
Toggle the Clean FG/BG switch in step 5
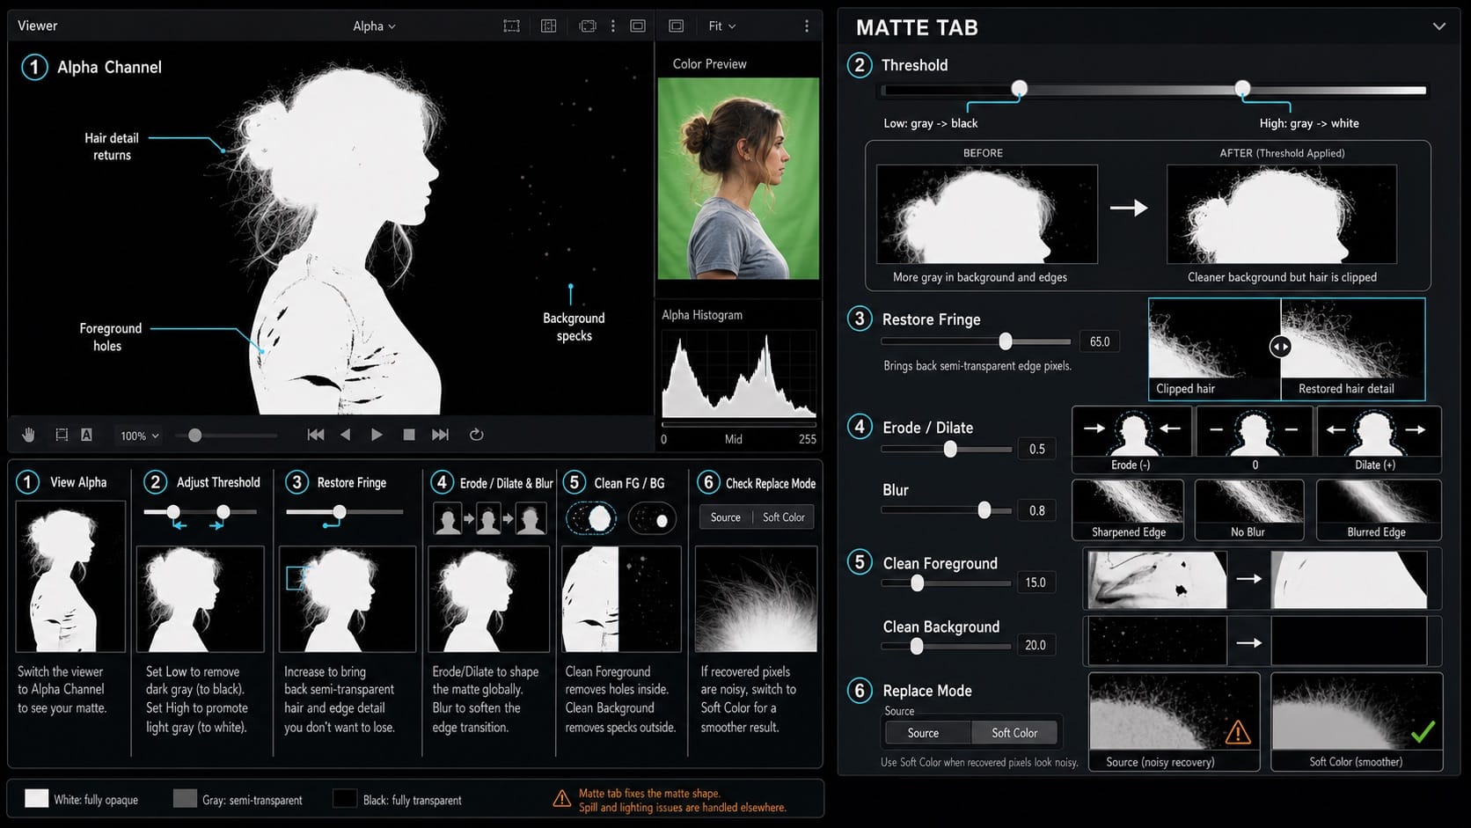[x=652, y=519]
